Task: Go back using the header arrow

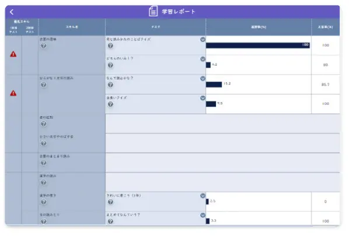Action: (x=12, y=12)
